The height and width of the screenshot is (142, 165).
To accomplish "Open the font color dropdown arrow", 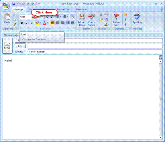I will pos(48,23).
